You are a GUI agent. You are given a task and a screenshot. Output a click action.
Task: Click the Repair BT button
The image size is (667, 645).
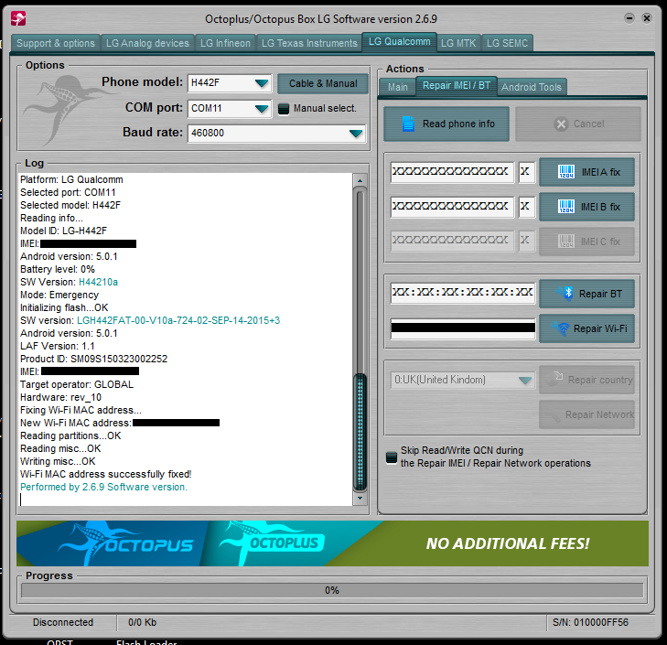pyautogui.click(x=586, y=294)
